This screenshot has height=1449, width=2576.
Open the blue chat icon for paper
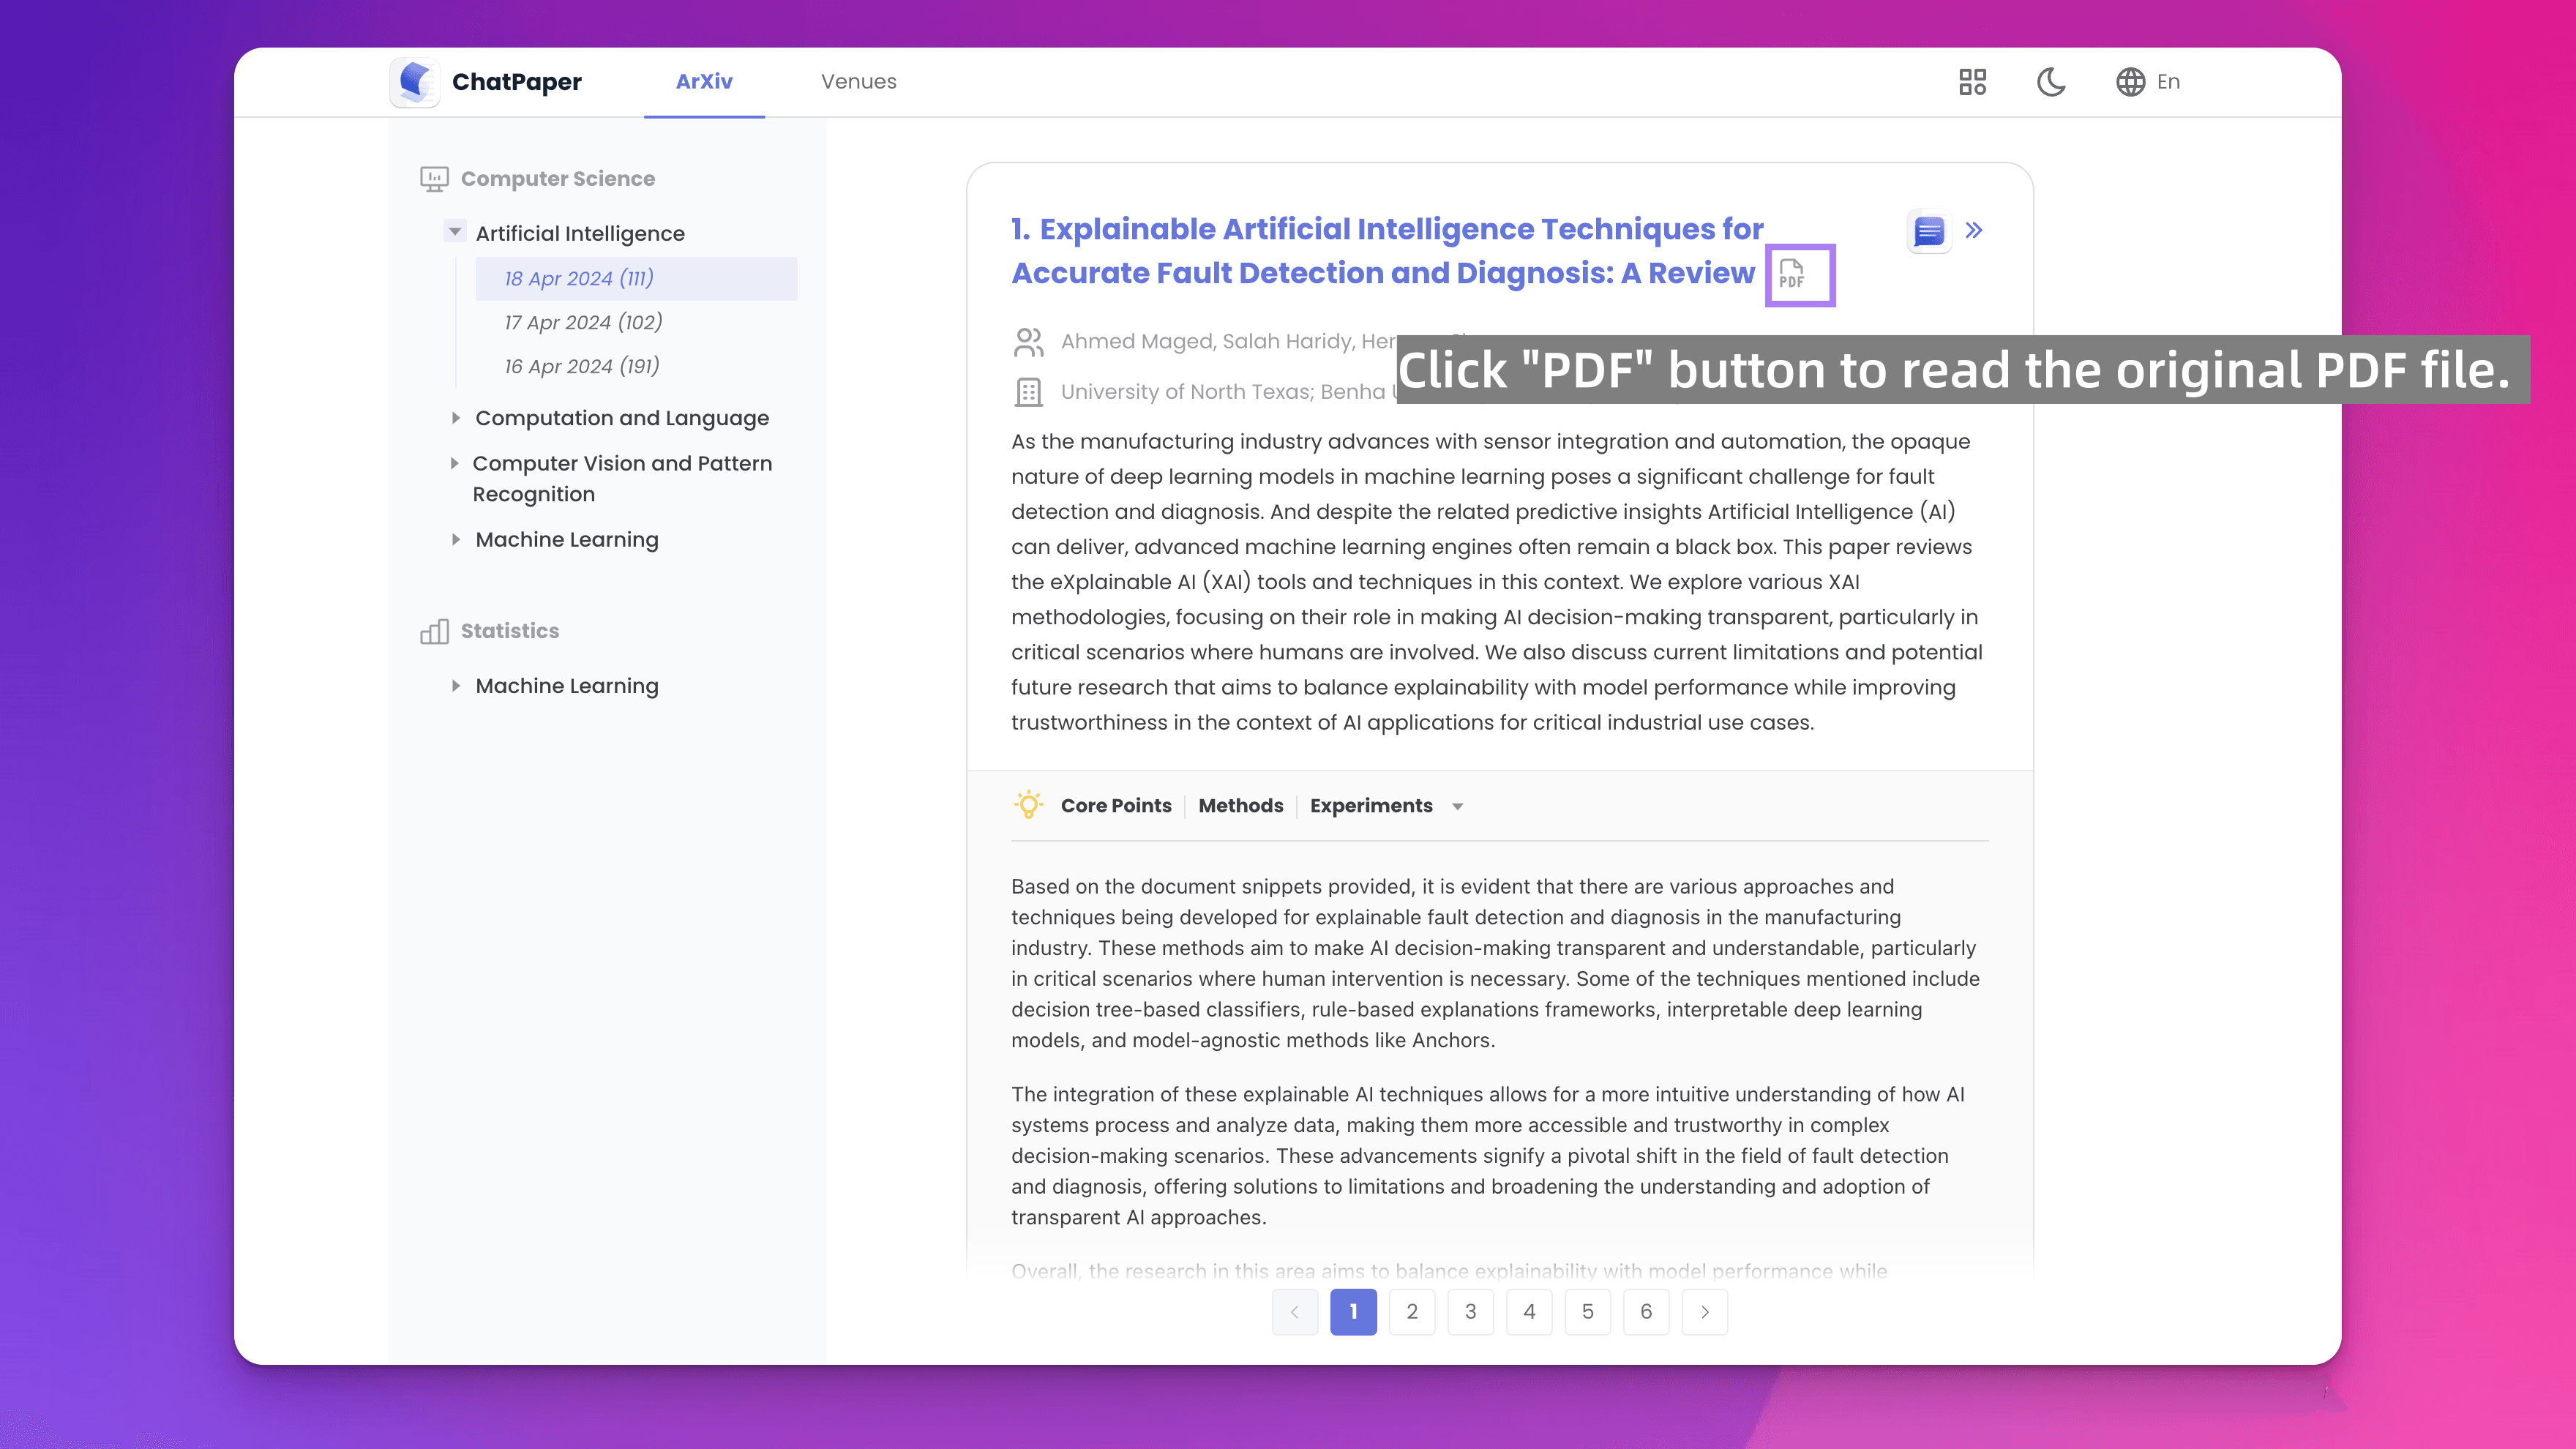pyautogui.click(x=1928, y=231)
